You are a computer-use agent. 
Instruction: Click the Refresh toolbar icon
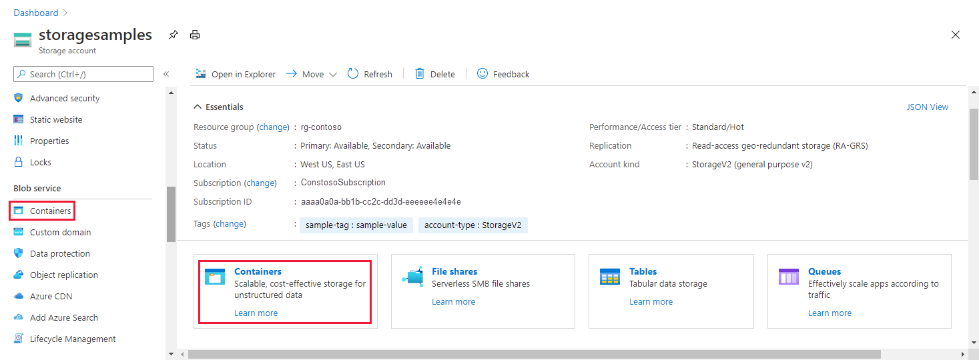(354, 74)
